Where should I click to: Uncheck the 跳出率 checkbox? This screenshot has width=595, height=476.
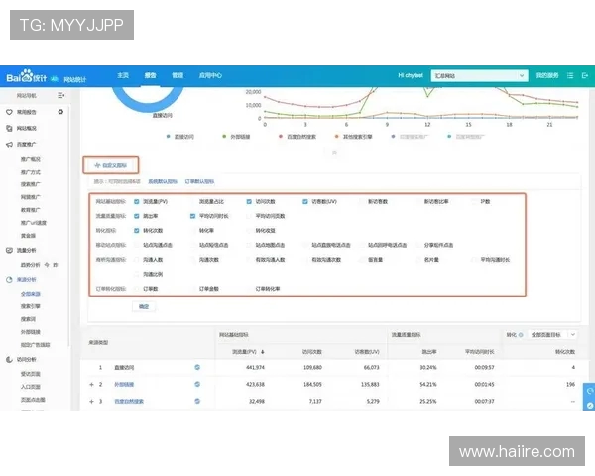136,215
